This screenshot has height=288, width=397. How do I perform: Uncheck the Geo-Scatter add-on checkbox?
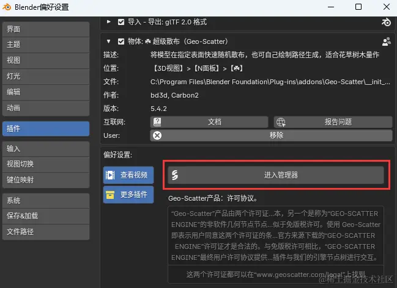121,41
